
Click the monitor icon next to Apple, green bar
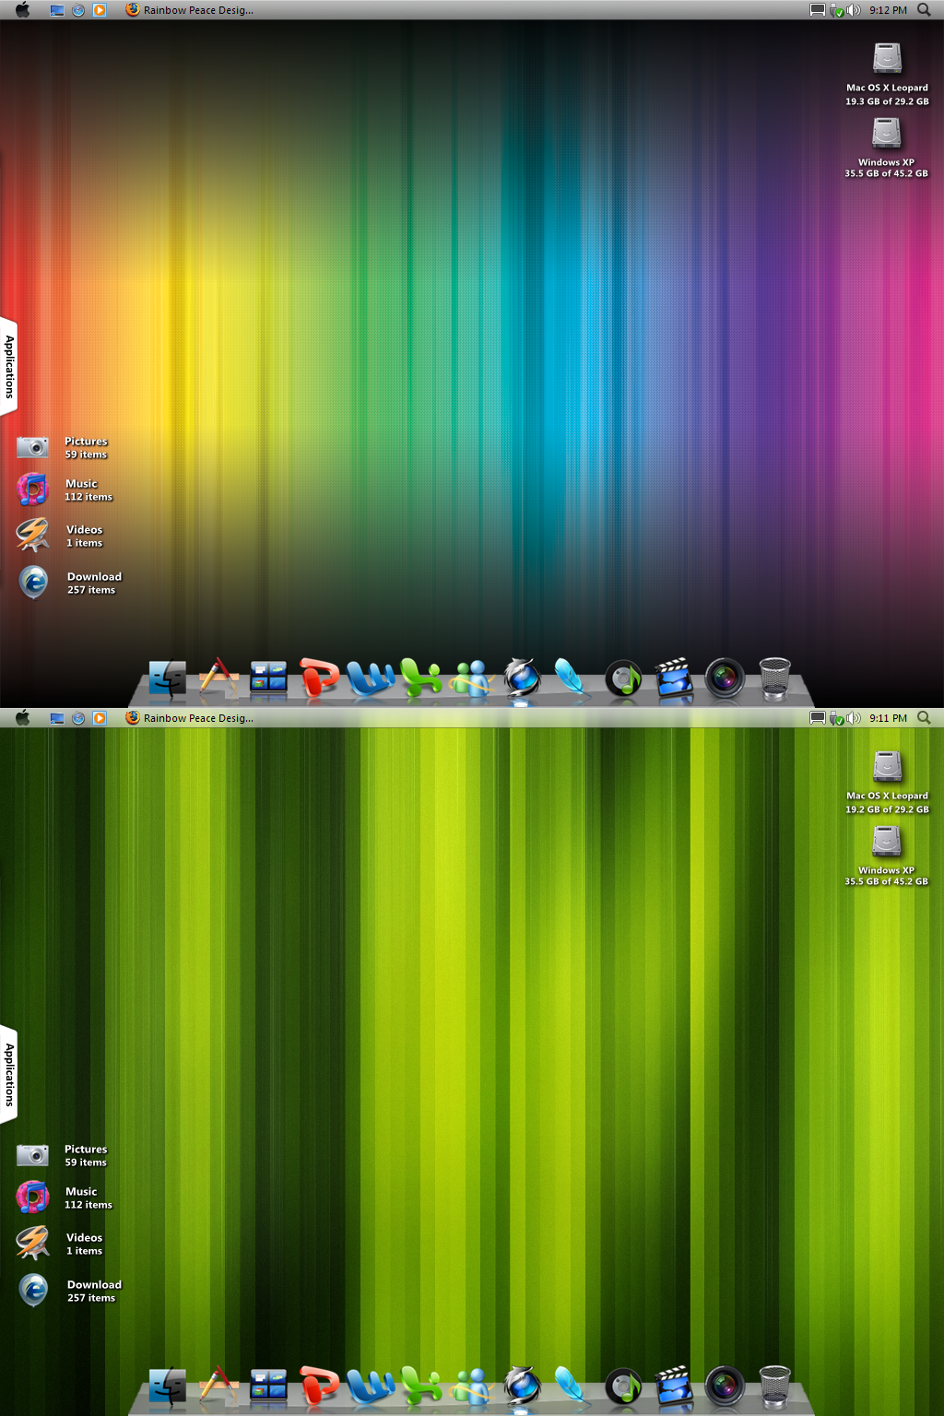coord(57,718)
